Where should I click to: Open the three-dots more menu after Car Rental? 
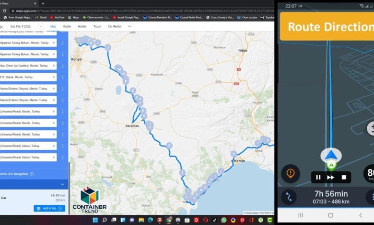pos(129,26)
